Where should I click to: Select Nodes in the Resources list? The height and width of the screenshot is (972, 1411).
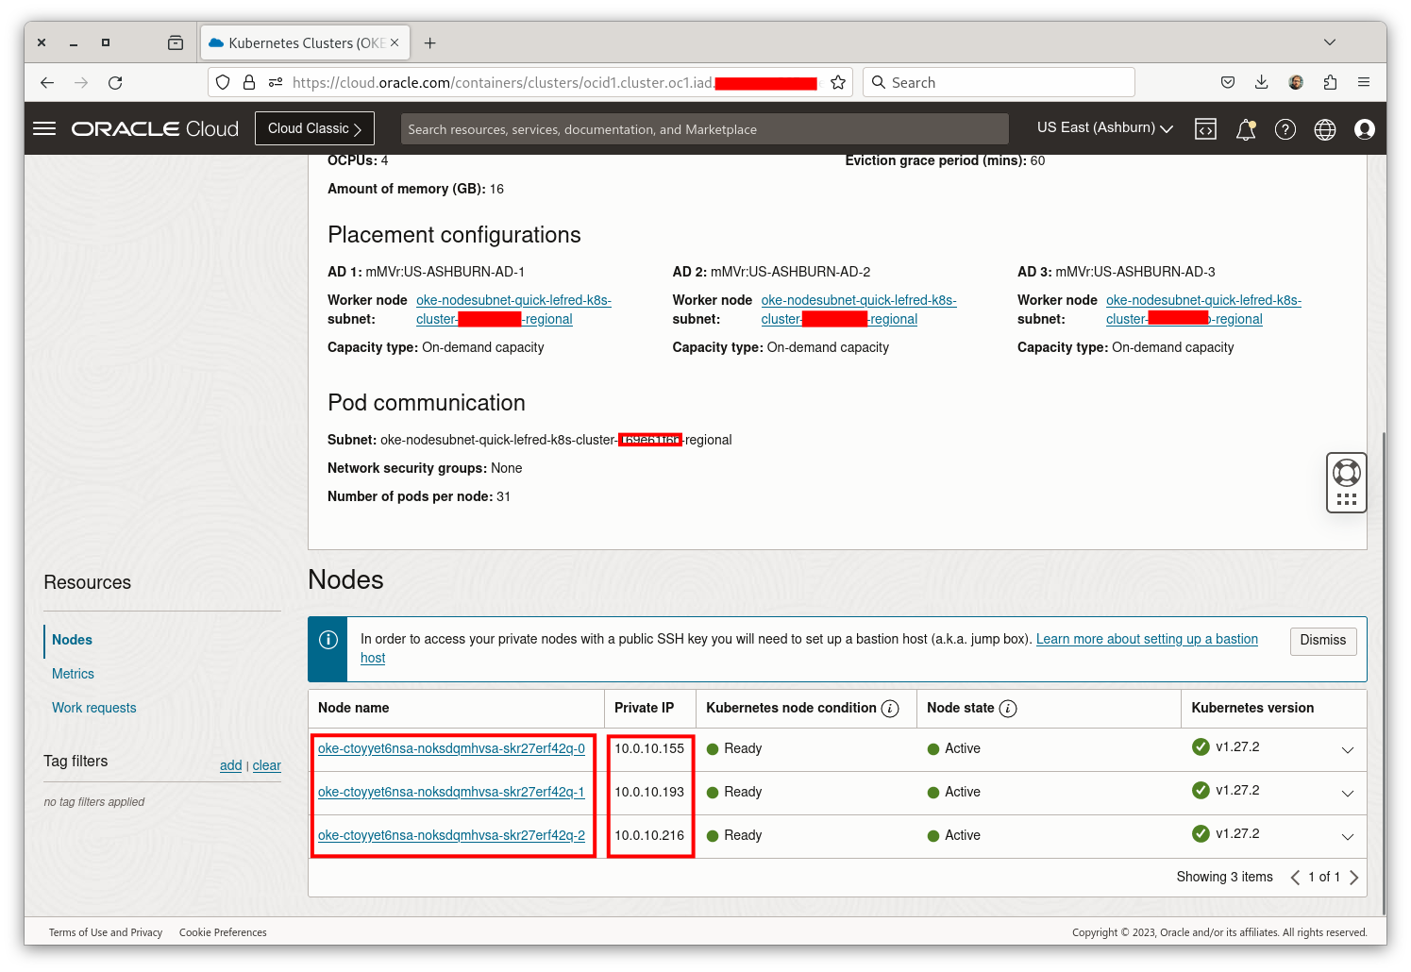coord(72,640)
